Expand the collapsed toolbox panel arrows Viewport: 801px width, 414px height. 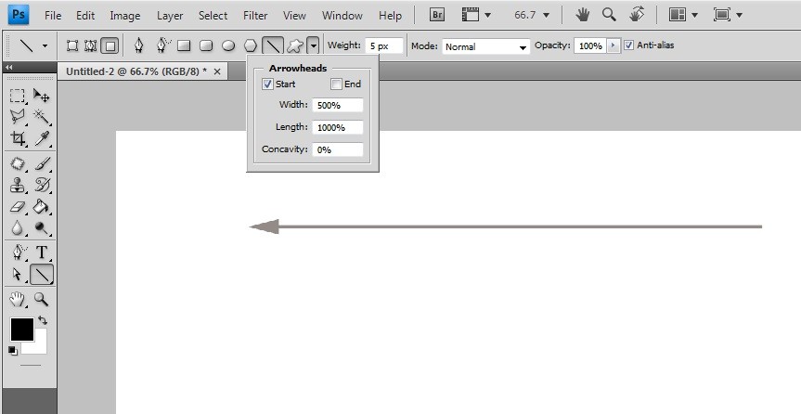[x=8, y=67]
